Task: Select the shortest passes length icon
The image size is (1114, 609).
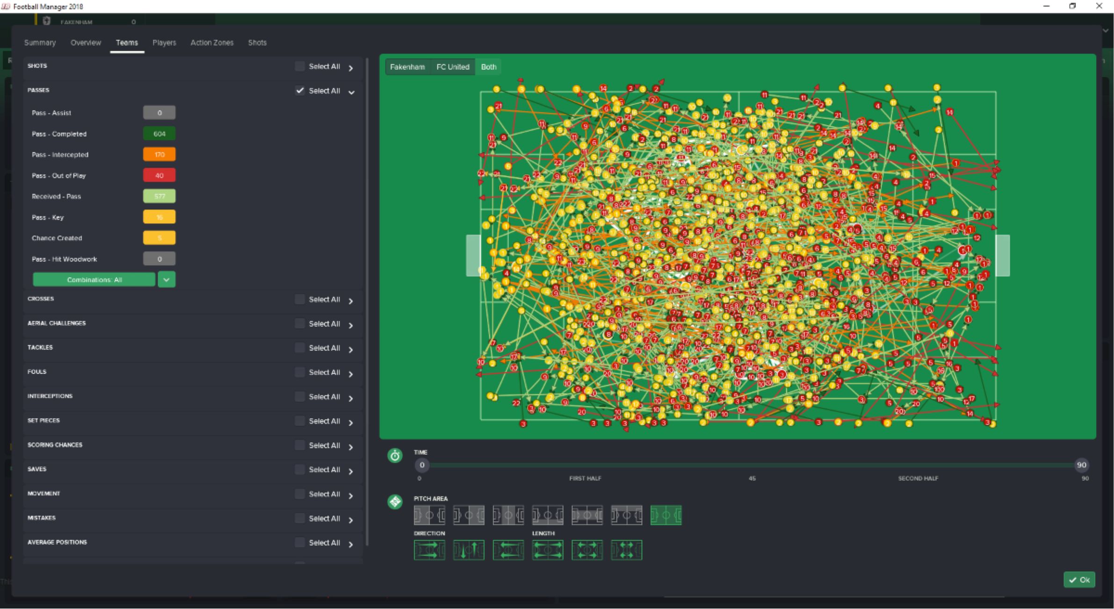Action: click(628, 550)
